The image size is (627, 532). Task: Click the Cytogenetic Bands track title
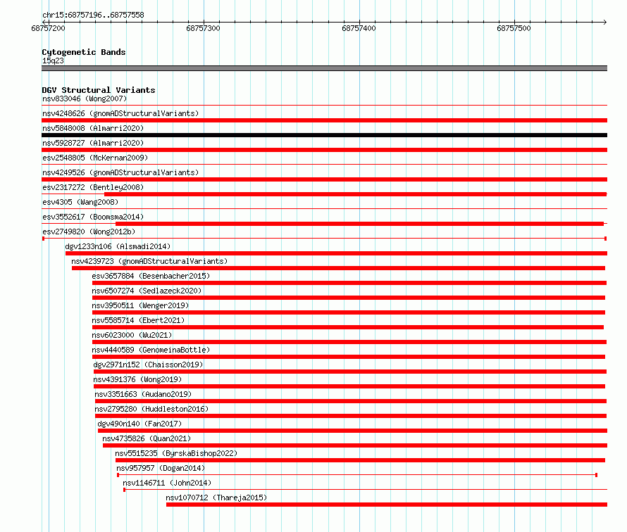point(84,52)
